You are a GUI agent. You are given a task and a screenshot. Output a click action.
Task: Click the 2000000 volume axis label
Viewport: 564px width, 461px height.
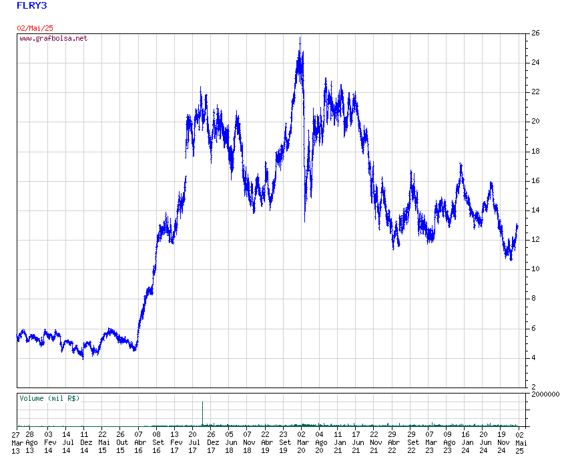coord(545,394)
